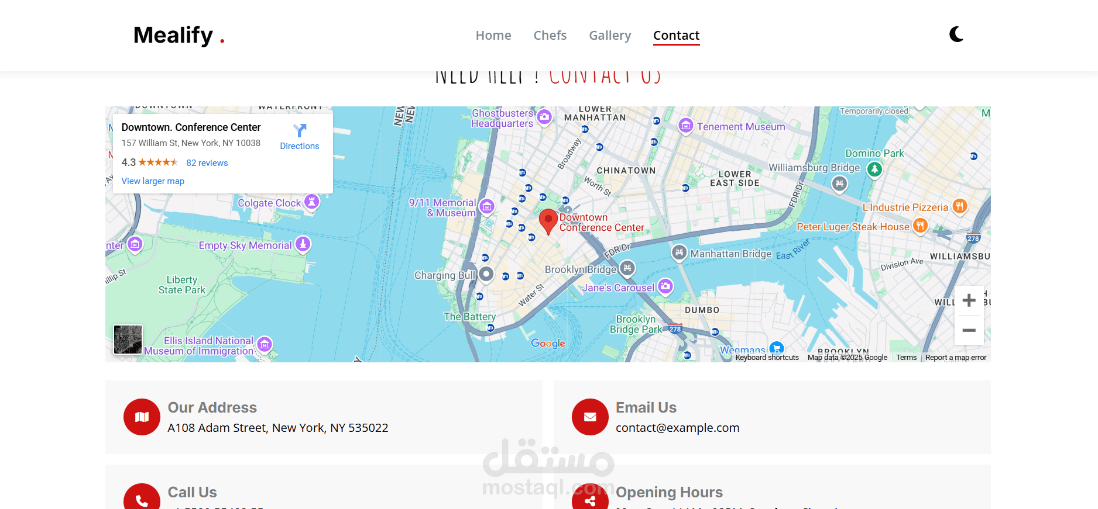Image resolution: width=1098 pixels, height=509 pixels.
Task: Click Brooklyn Bridge Park label
Action: pyautogui.click(x=636, y=324)
